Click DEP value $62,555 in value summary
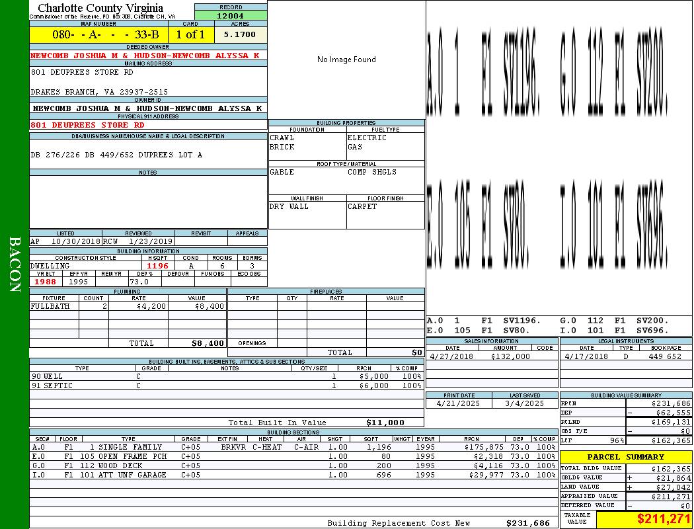 tap(673, 413)
